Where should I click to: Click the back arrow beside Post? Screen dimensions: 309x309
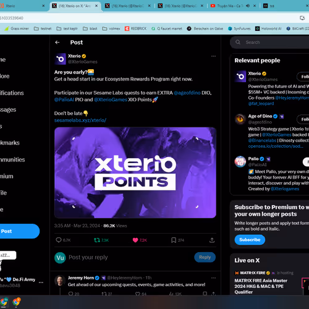pyautogui.click(x=57, y=43)
